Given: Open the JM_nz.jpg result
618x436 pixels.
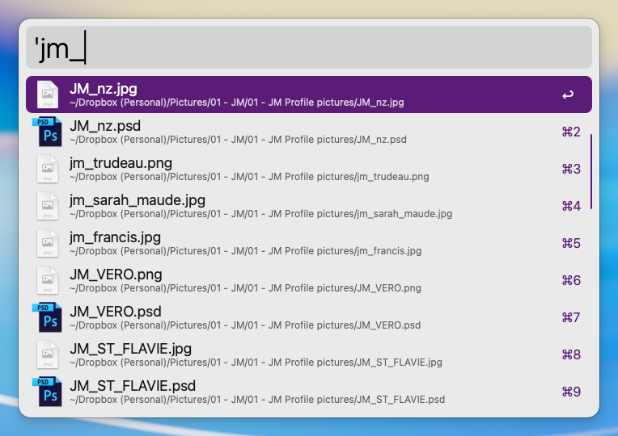Looking at the screenshot, I should [243, 94].
